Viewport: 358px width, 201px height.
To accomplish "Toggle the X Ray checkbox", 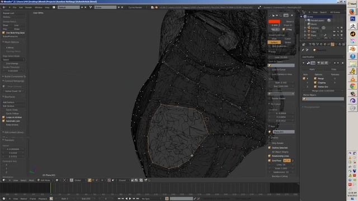I will pos(284,30).
